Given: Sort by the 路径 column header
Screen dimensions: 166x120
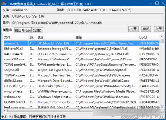Looking at the screenshot, I should (x=106, y=37).
